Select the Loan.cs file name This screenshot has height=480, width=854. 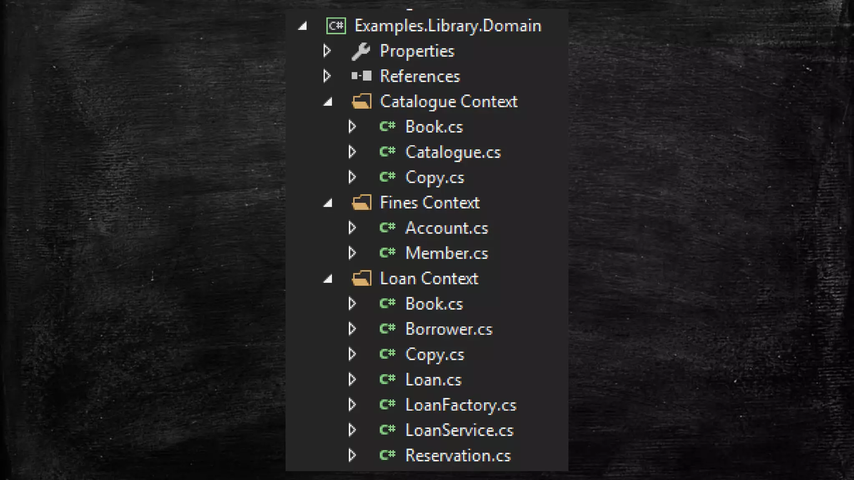(x=433, y=380)
